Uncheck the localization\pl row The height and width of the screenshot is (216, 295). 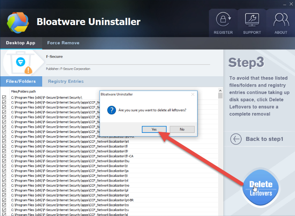pyautogui.click(x=4, y=190)
